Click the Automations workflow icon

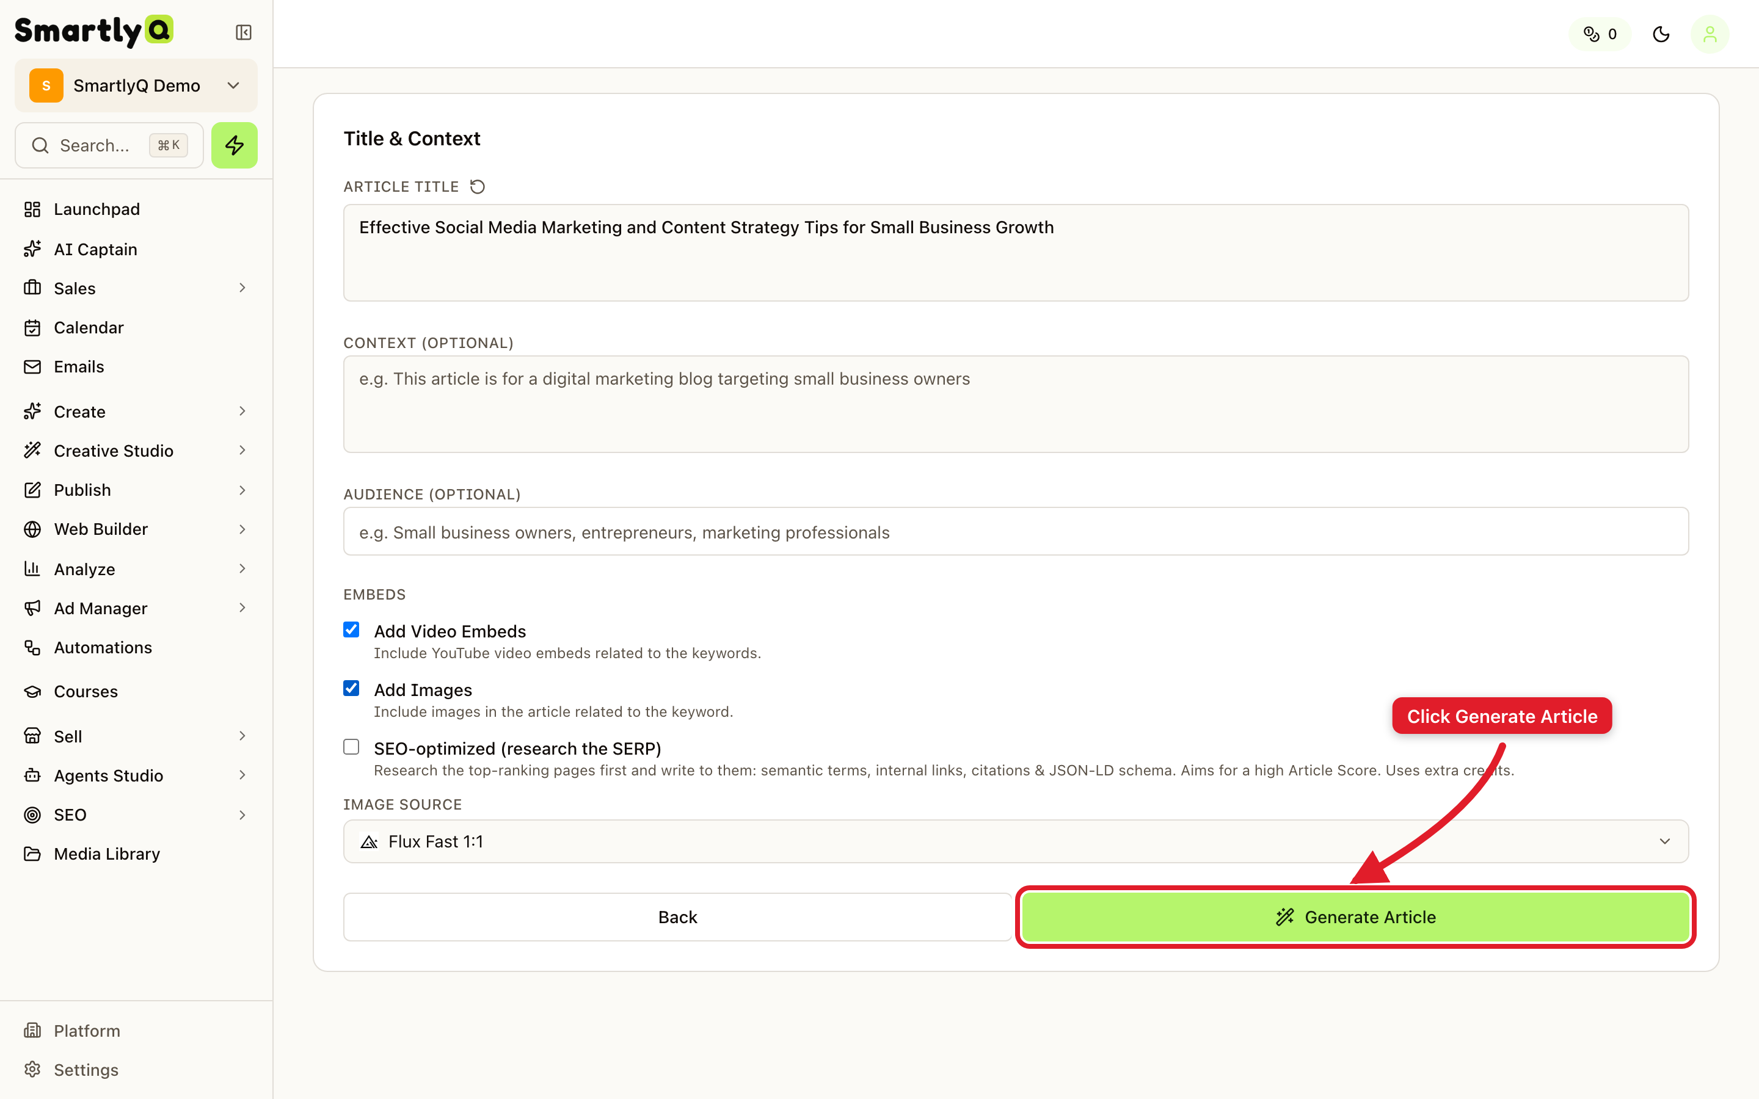[32, 648]
